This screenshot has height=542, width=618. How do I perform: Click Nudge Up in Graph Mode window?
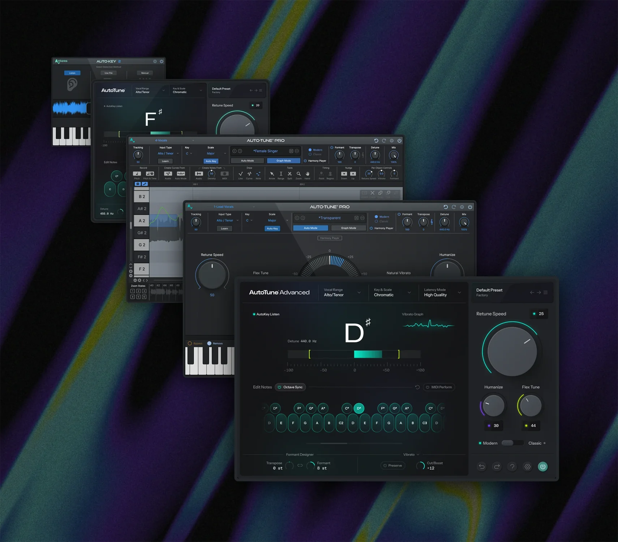pos(353,174)
